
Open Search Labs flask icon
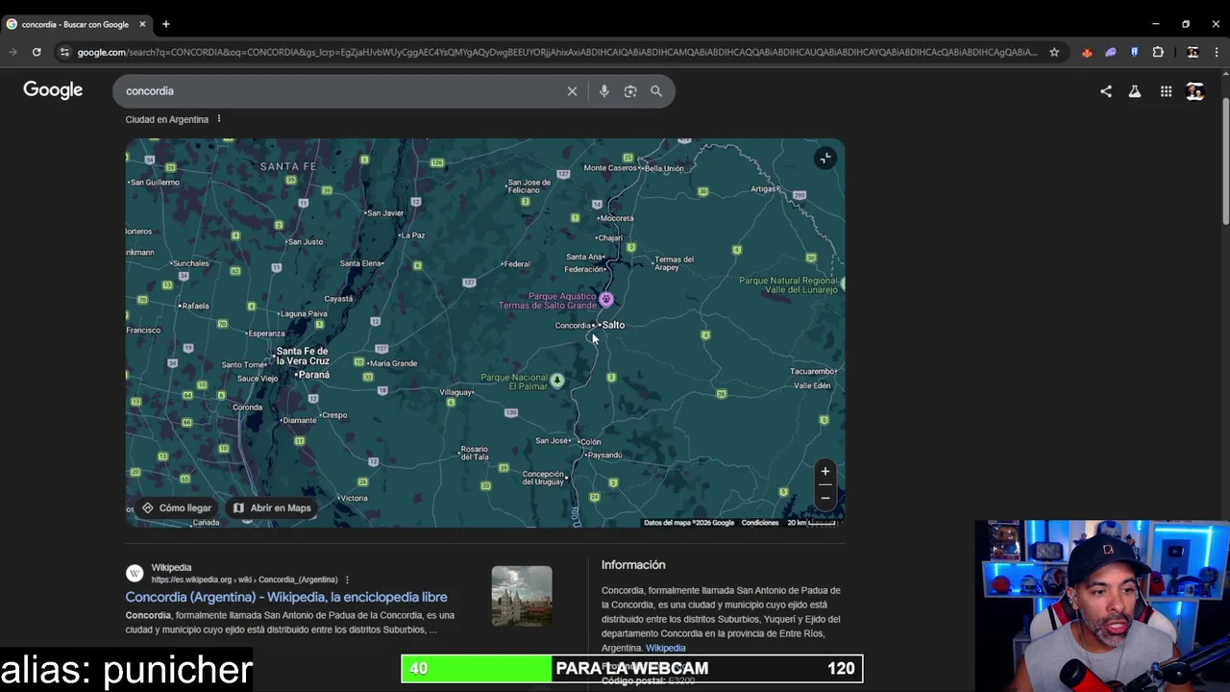1135,91
